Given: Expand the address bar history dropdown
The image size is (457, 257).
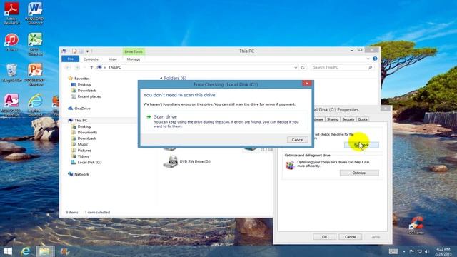Looking at the screenshot, I should coord(296,67).
